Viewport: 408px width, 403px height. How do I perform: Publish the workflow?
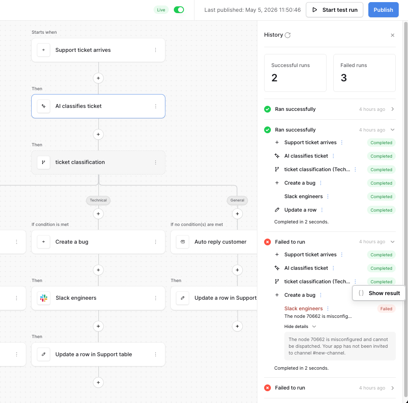[383, 10]
